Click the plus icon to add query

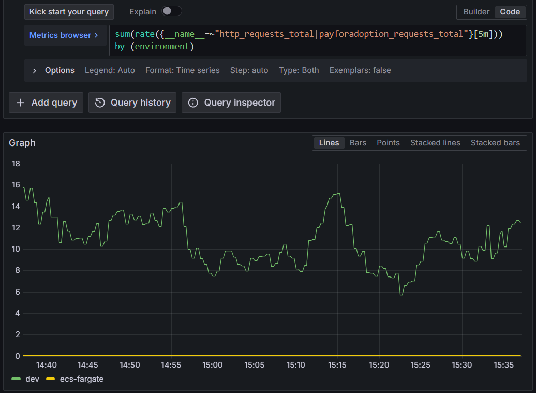tap(20, 102)
